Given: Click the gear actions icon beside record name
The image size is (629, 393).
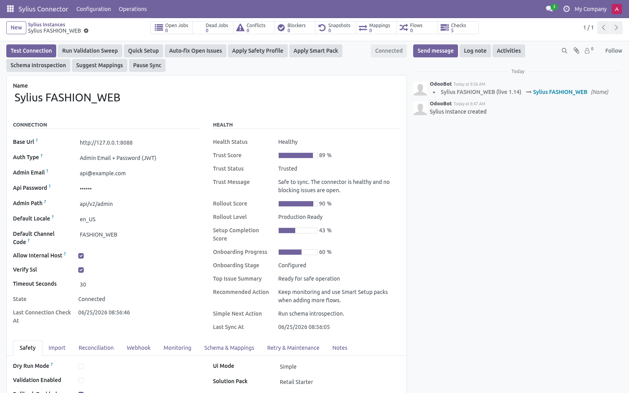Looking at the screenshot, I should coord(86,31).
